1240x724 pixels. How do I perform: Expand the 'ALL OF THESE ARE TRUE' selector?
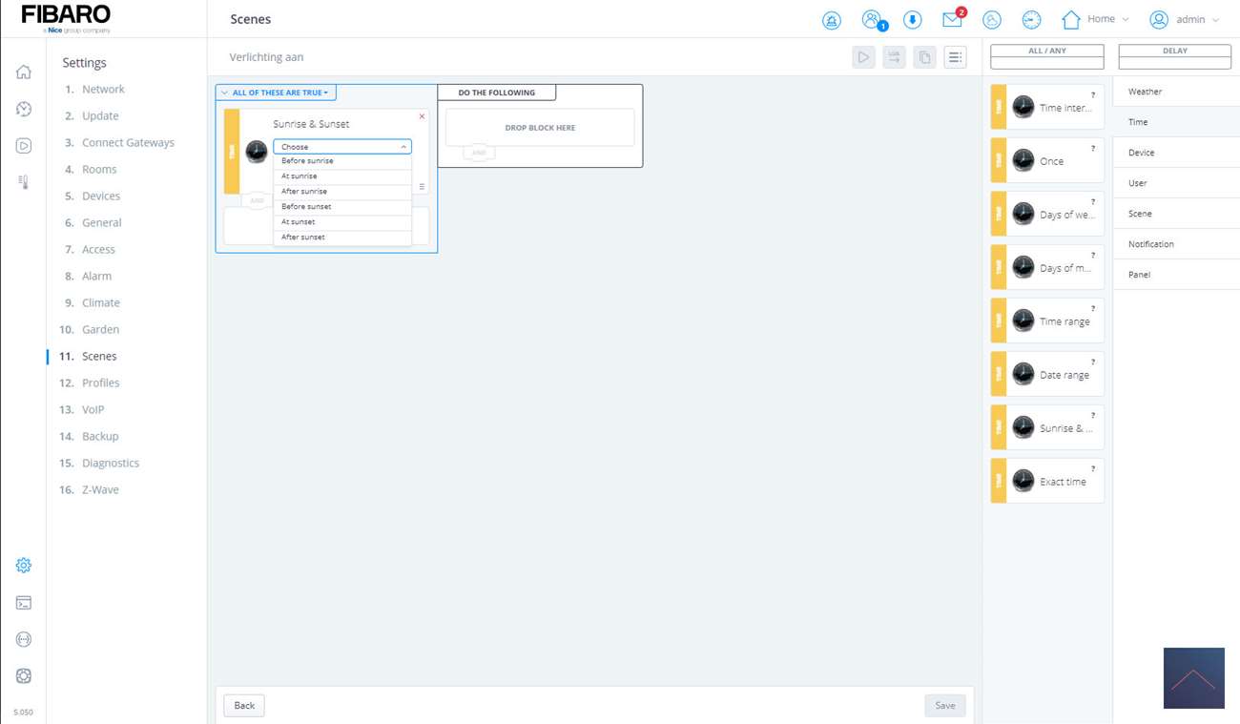(276, 93)
